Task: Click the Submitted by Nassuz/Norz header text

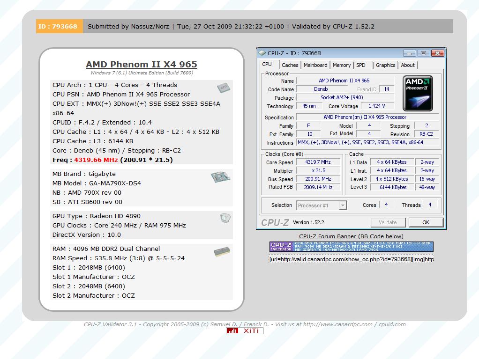Action: 128,27
